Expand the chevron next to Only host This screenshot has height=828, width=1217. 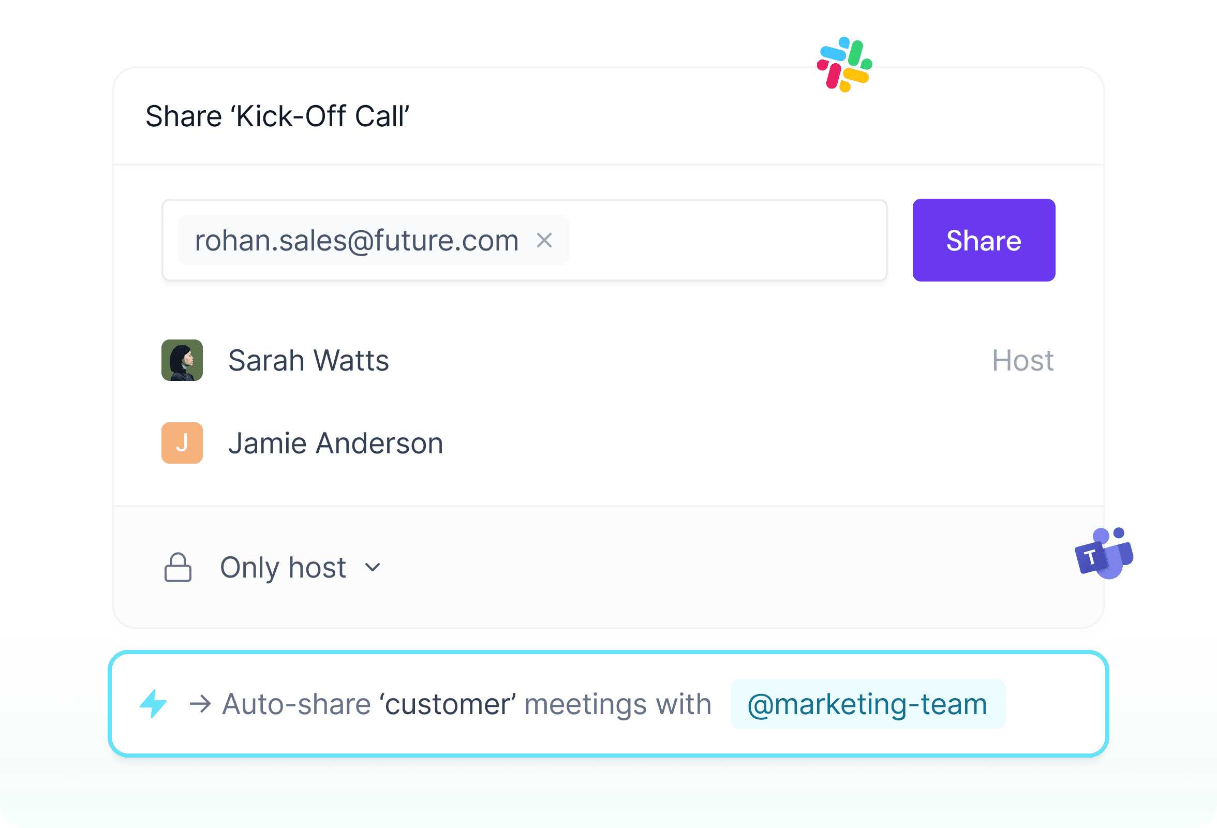(373, 567)
